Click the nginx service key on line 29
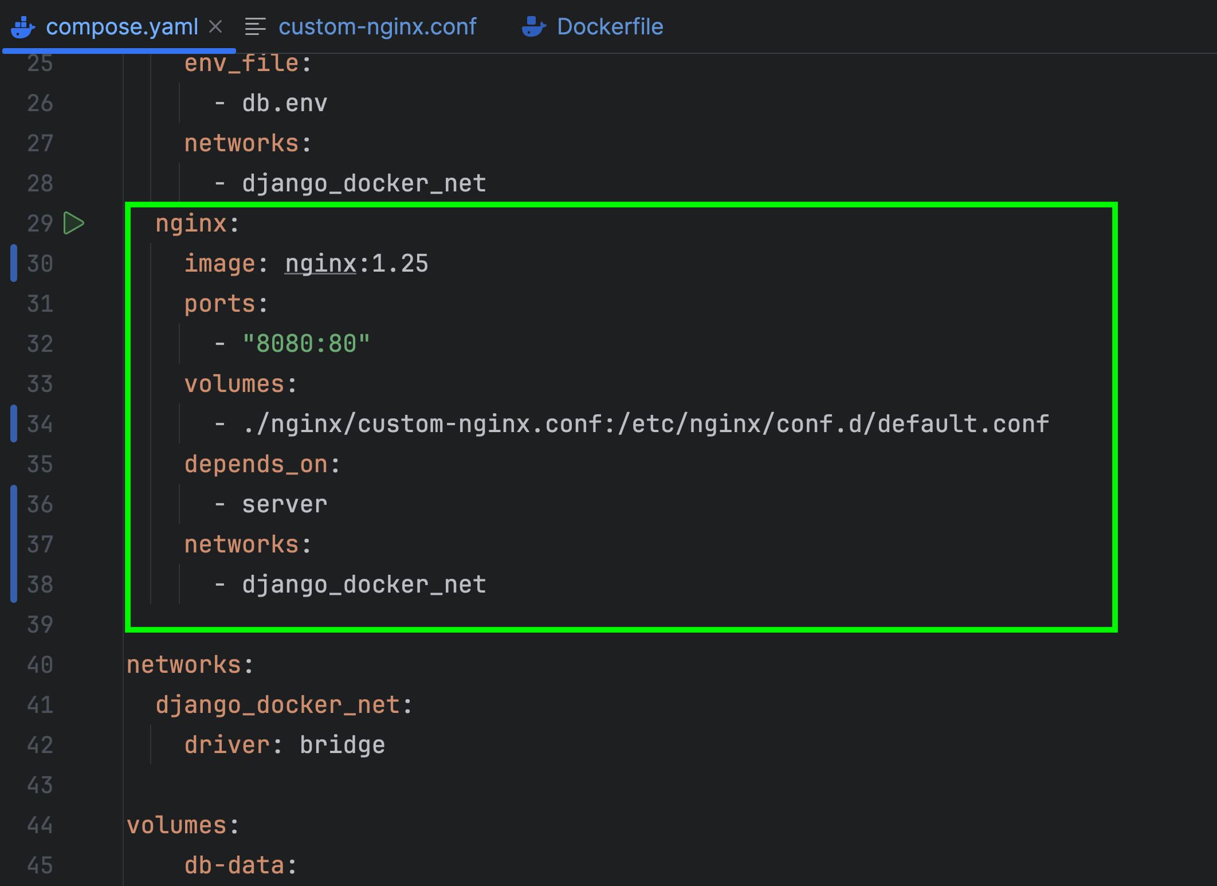The image size is (1217, 886). (191, 224)
